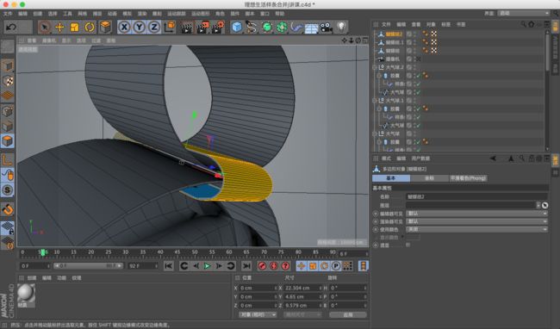
Task: Toggle the X axis lock
Action: click(x=124, y=27)
